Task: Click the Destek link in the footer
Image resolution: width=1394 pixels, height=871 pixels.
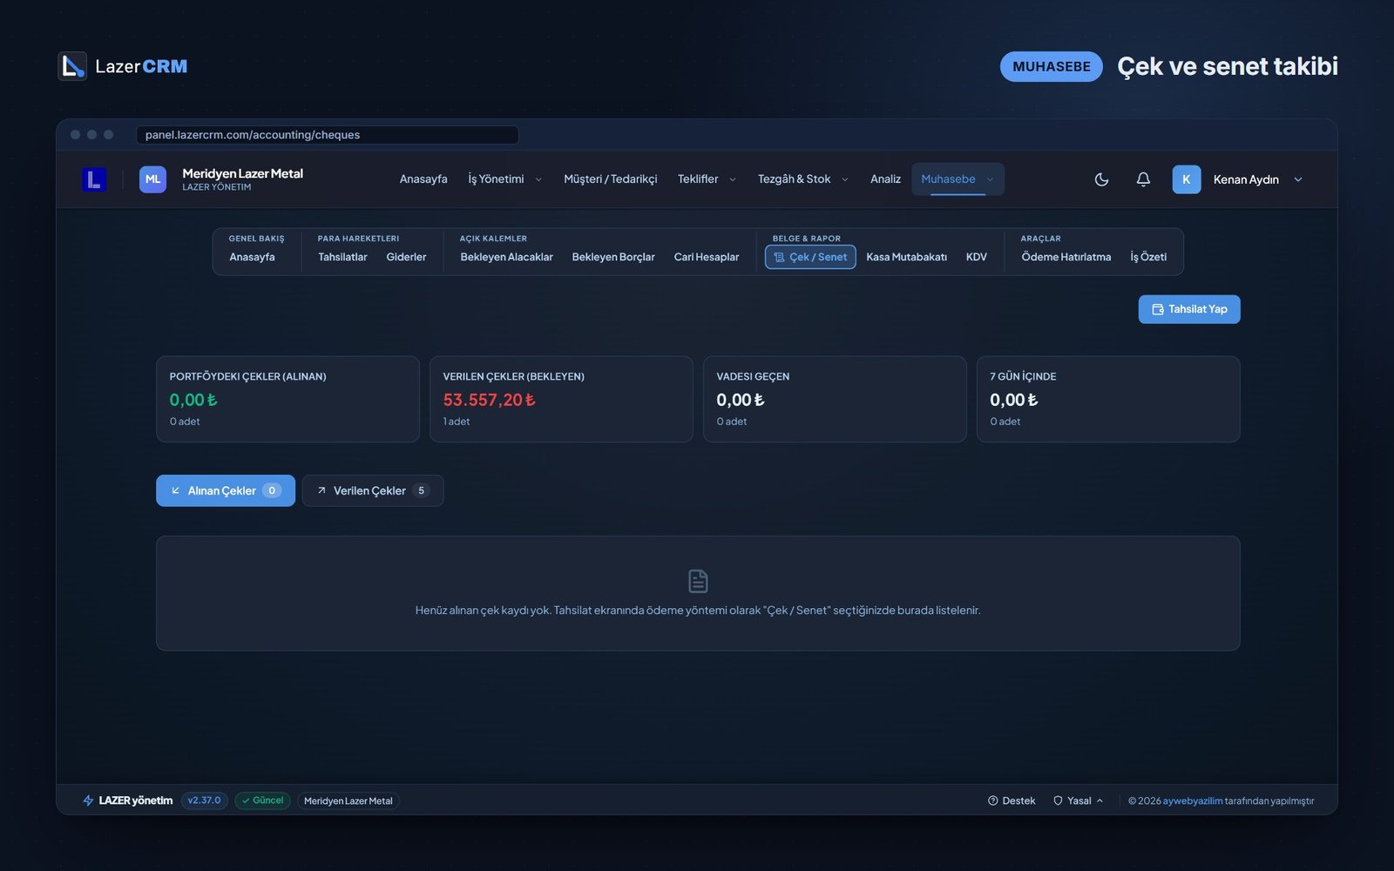Action: tap(1012, 800)
